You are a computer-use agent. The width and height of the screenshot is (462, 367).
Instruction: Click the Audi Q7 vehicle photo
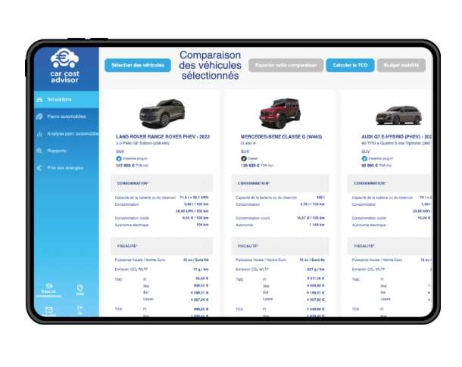[x=398, y=115]
